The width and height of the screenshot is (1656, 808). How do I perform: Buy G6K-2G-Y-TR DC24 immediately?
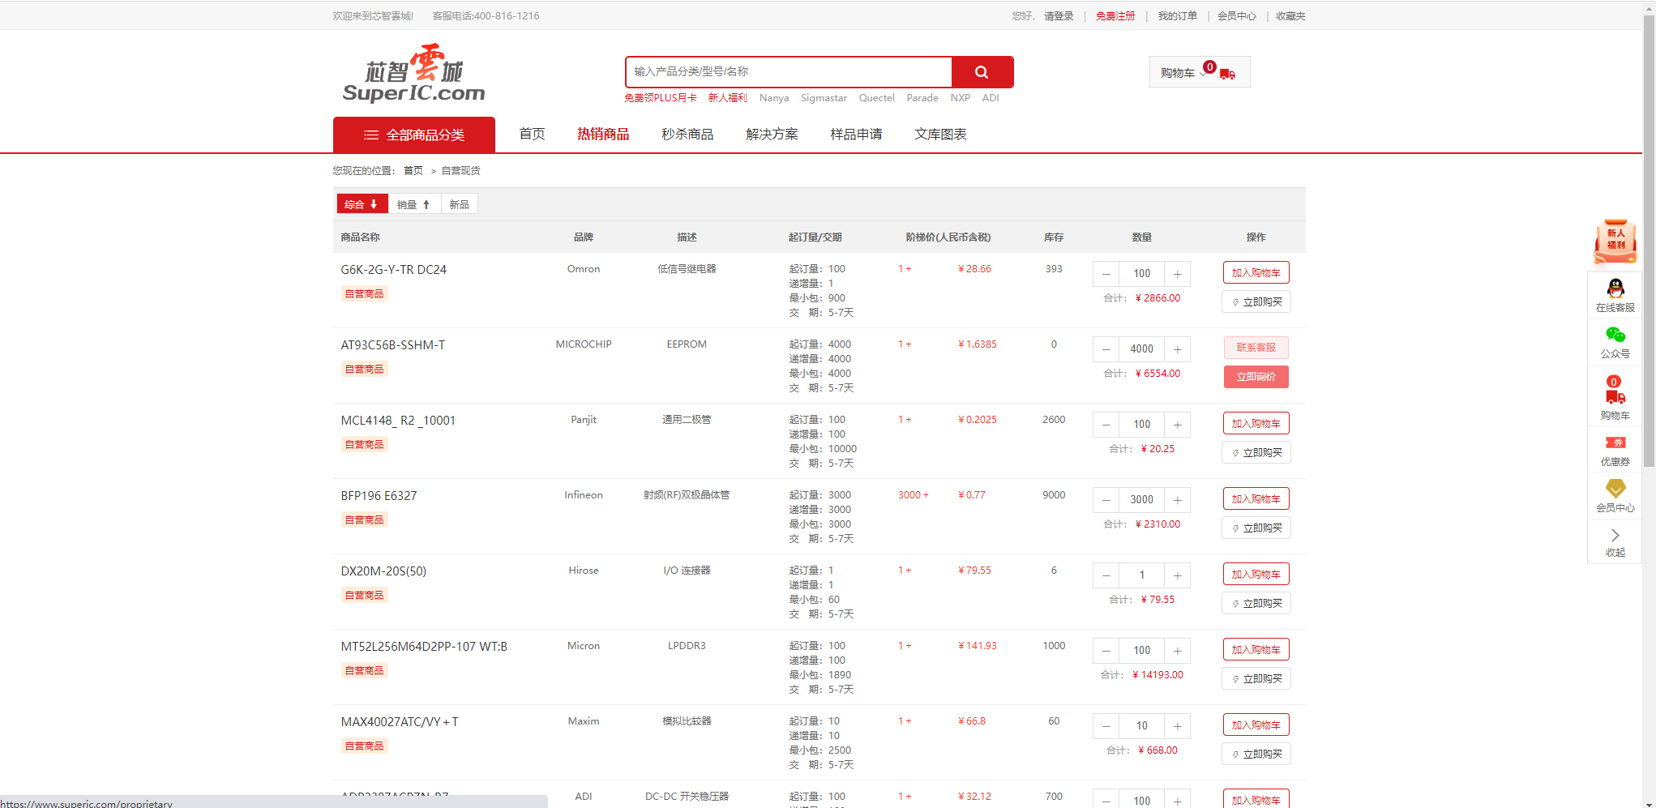pos(1256,302)
